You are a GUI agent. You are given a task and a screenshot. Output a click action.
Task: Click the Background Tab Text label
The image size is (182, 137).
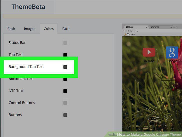tap(26, 67)
